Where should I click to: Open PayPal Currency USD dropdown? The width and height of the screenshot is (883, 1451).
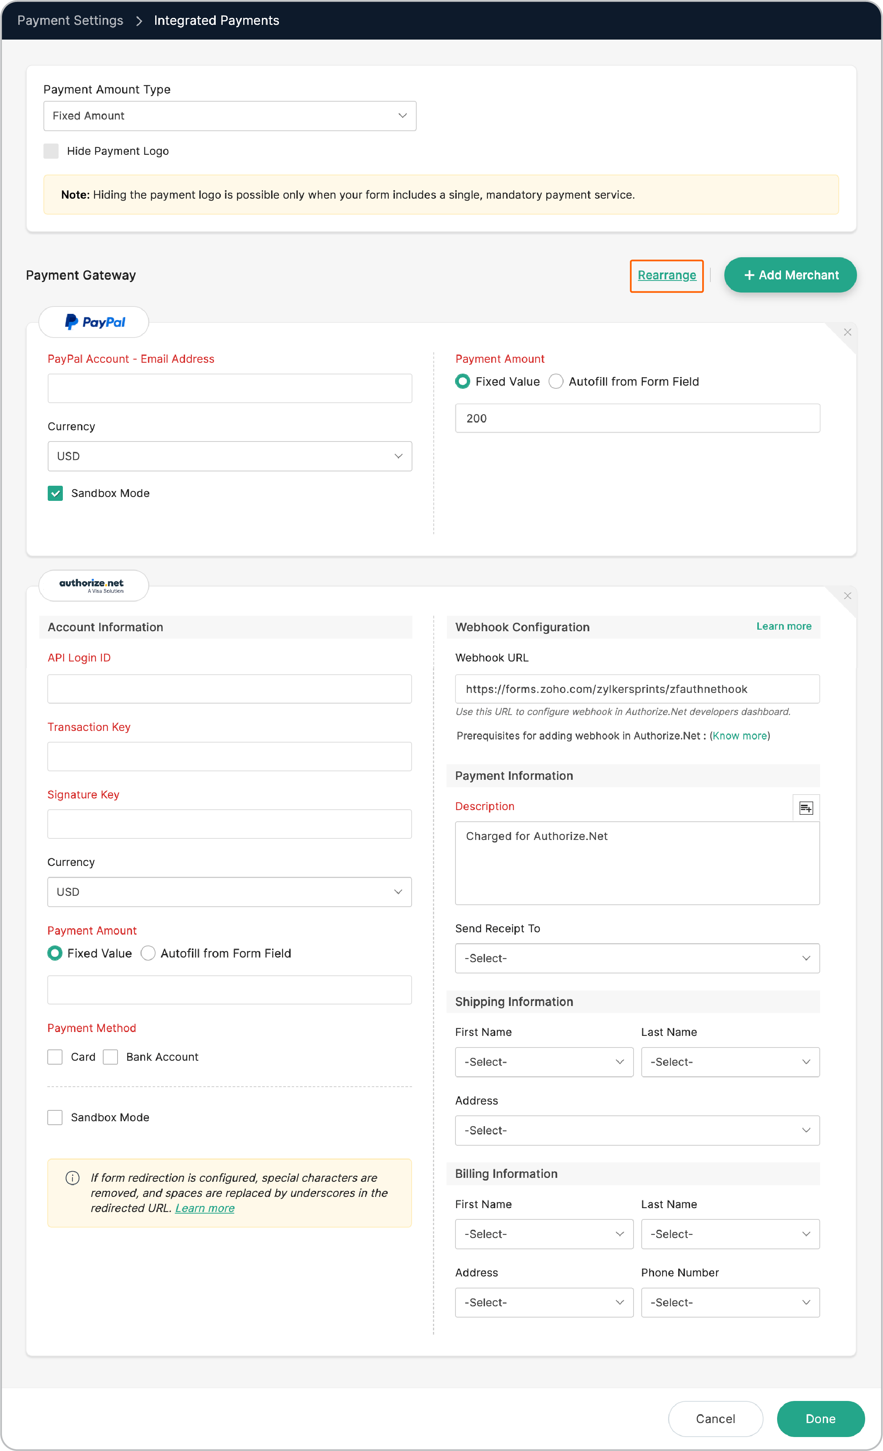coord(230,456)
